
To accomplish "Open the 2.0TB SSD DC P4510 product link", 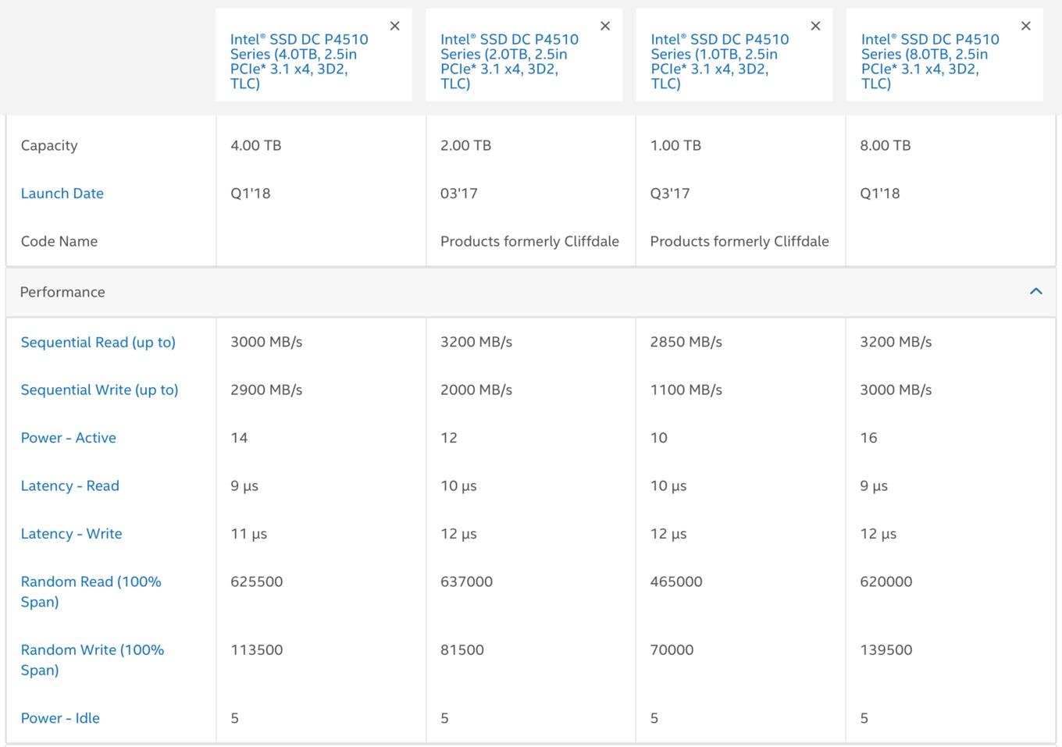I will coord(509,61).
